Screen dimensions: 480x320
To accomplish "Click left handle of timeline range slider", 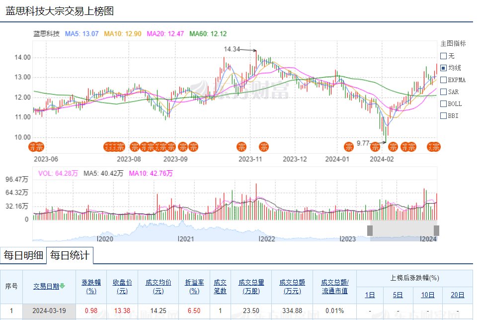I will (x=370, y=230).
